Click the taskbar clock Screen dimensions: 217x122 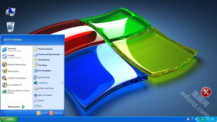click(x=209, y=119)
